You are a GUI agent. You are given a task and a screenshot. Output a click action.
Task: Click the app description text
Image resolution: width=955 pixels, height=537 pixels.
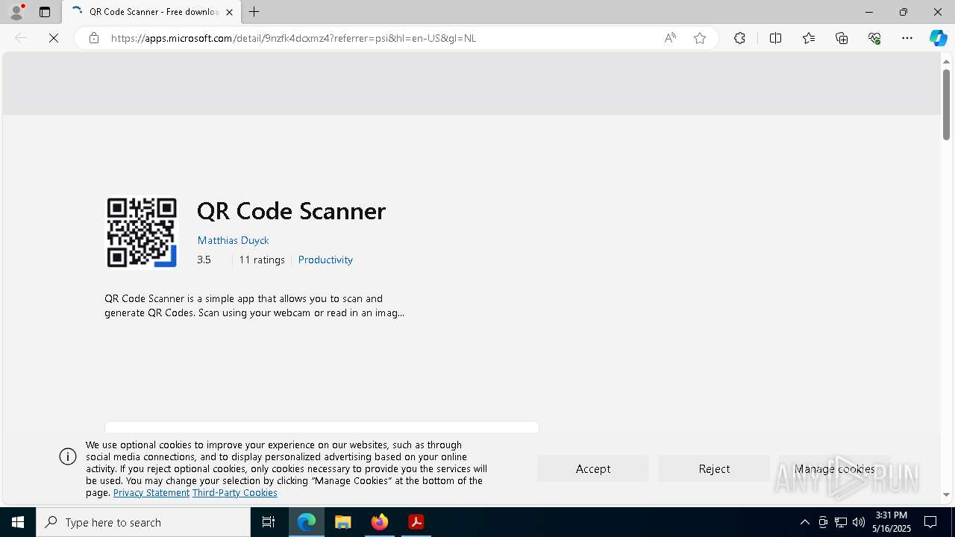click(254, 306)
